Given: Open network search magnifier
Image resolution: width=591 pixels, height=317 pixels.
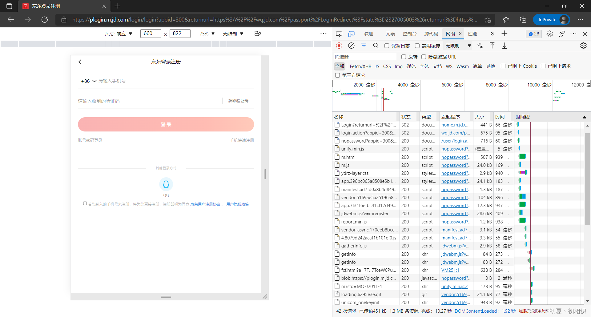Looking at the screenshot, I should point(376,46).
